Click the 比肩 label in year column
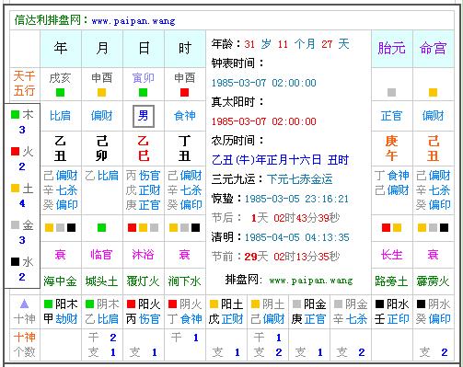 [x=60, y=116]
